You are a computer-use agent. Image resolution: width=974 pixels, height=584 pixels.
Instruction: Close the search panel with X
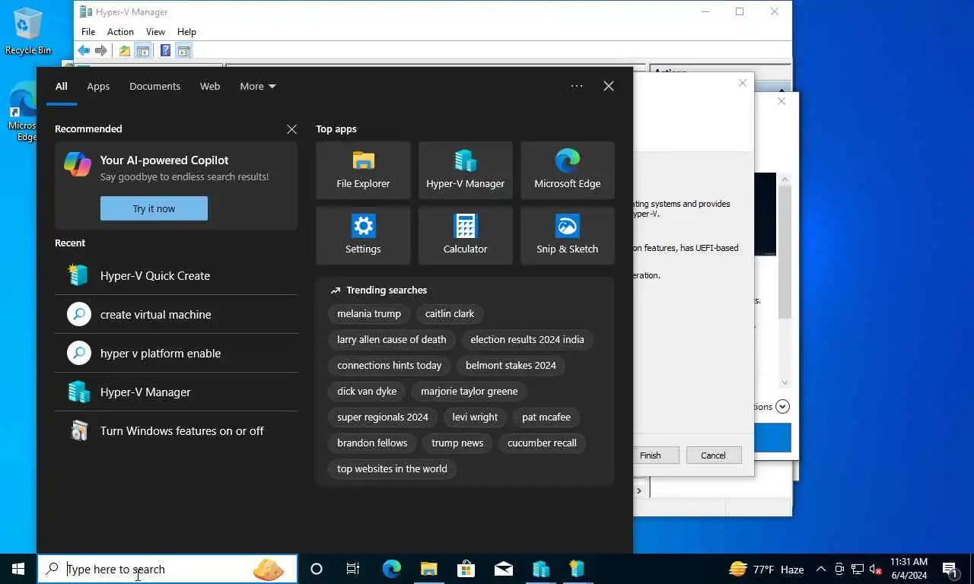click(609, 86)
